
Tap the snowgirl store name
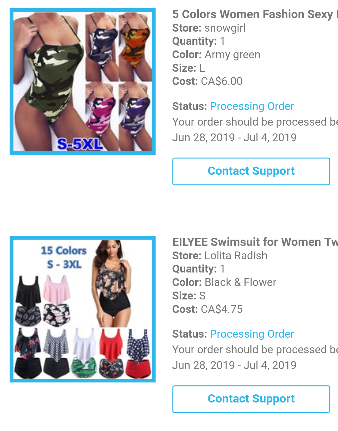(x=225, y=28)
